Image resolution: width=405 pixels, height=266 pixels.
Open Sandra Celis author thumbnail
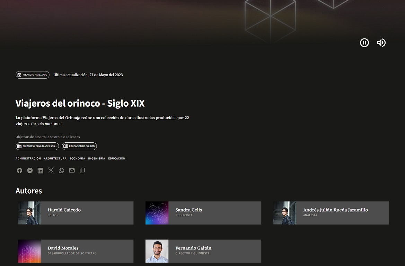tap(157, 213)
